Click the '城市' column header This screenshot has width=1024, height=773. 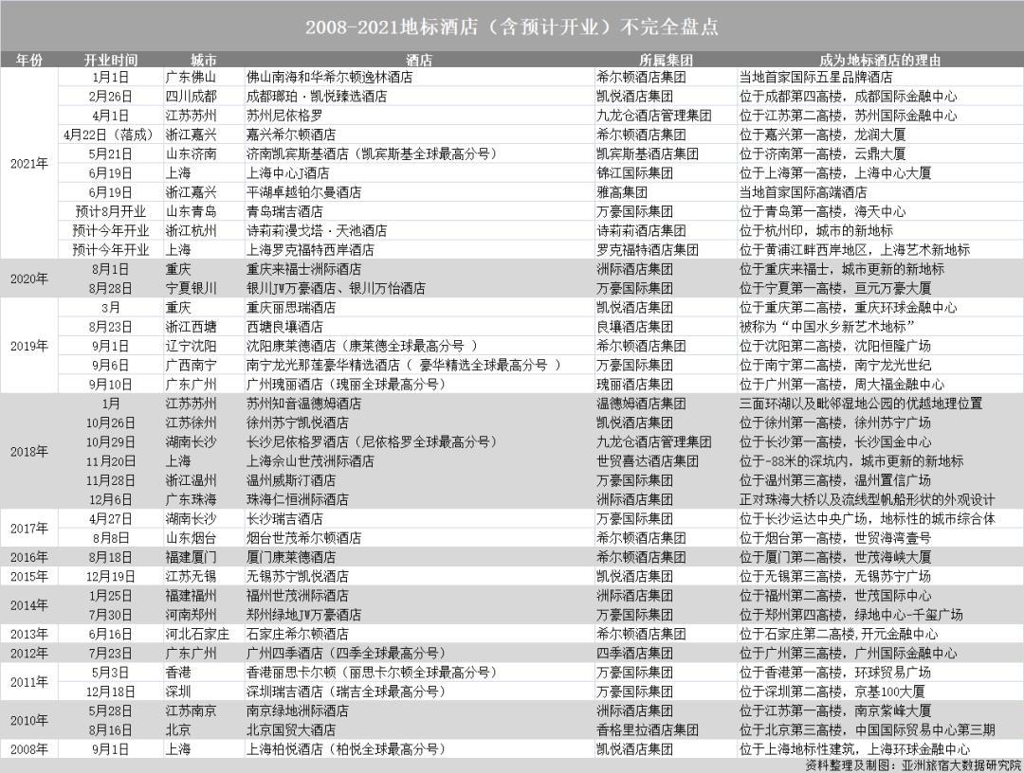click(204, 60)
